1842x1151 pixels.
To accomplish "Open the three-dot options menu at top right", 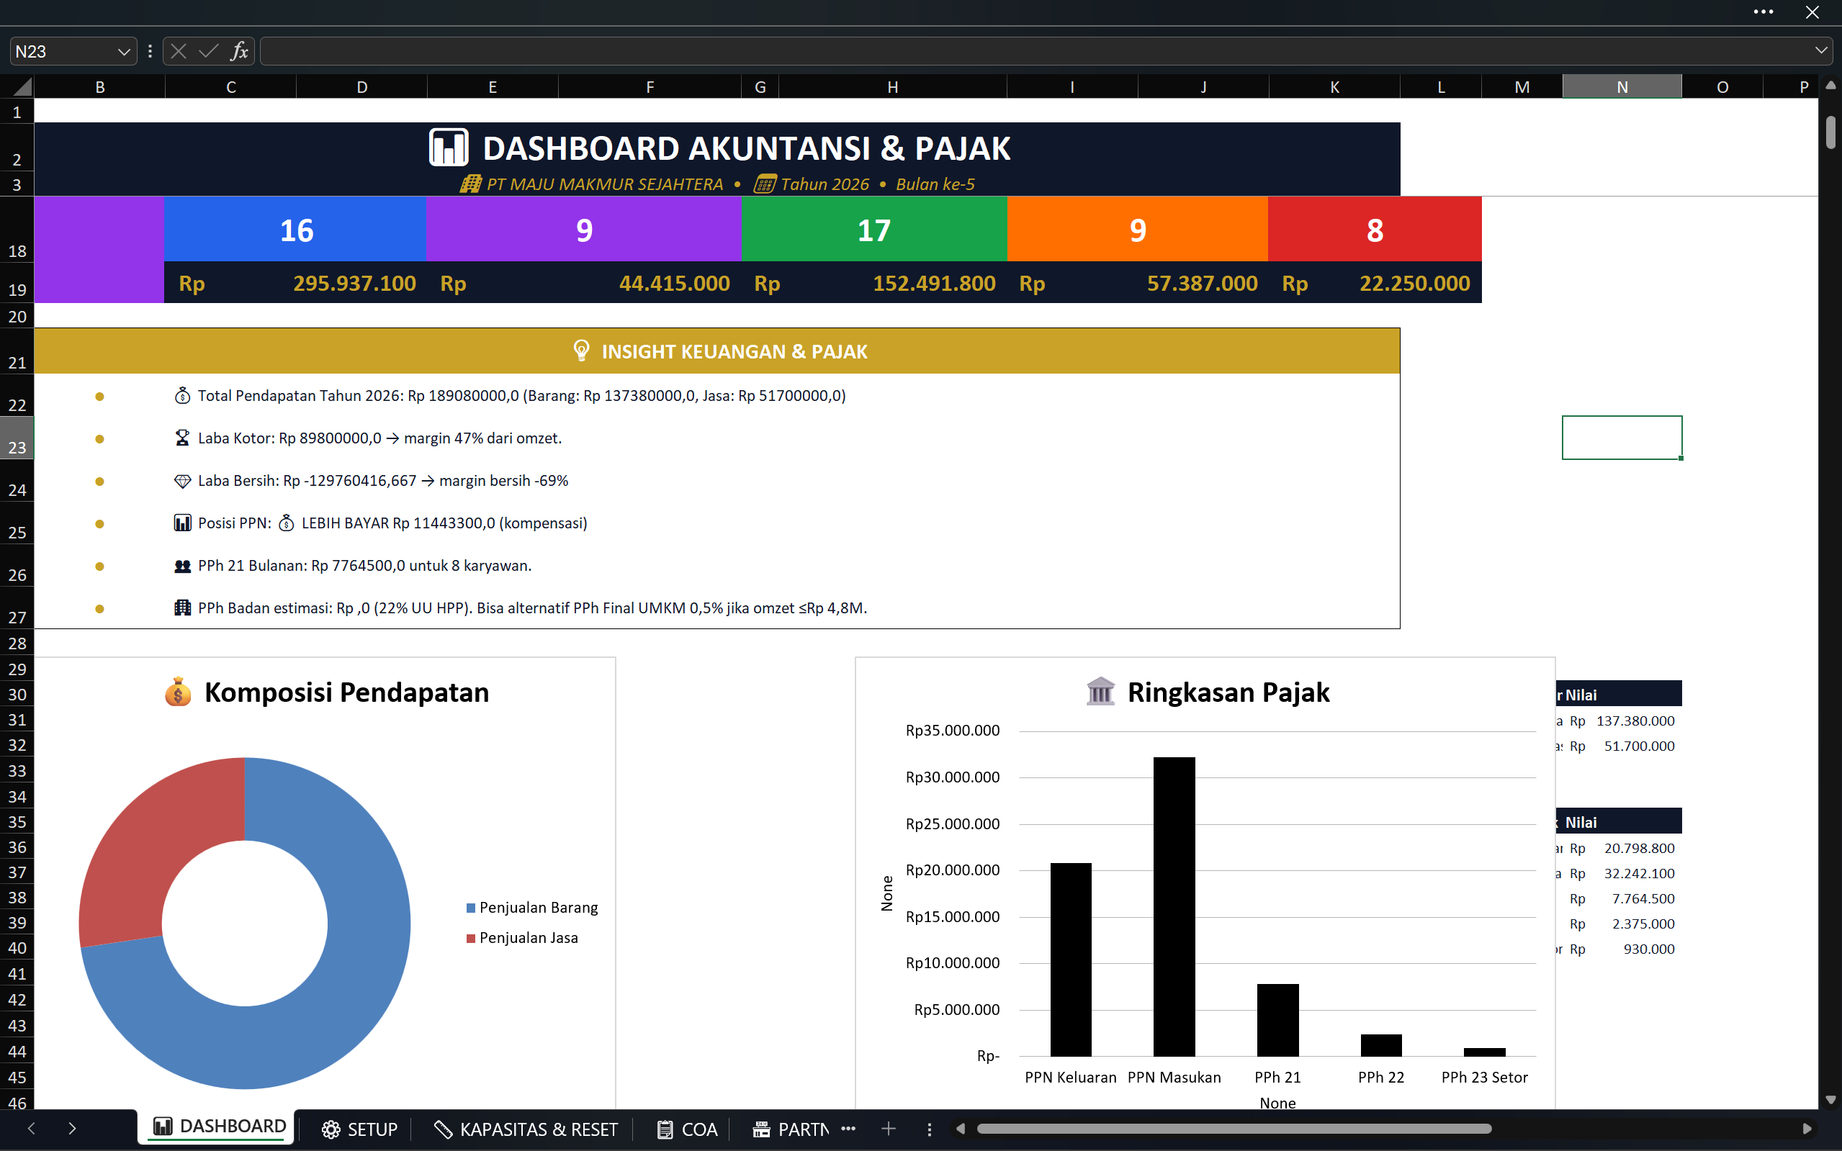I will point(1763,12).
